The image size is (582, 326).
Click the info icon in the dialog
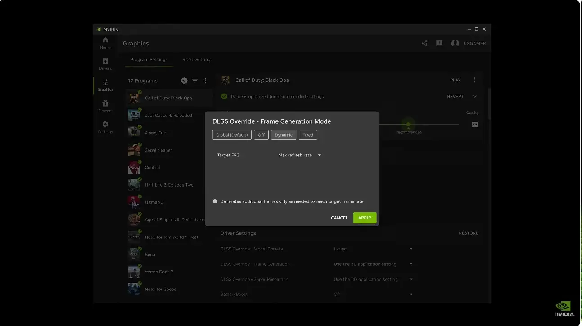coord(215,201)
